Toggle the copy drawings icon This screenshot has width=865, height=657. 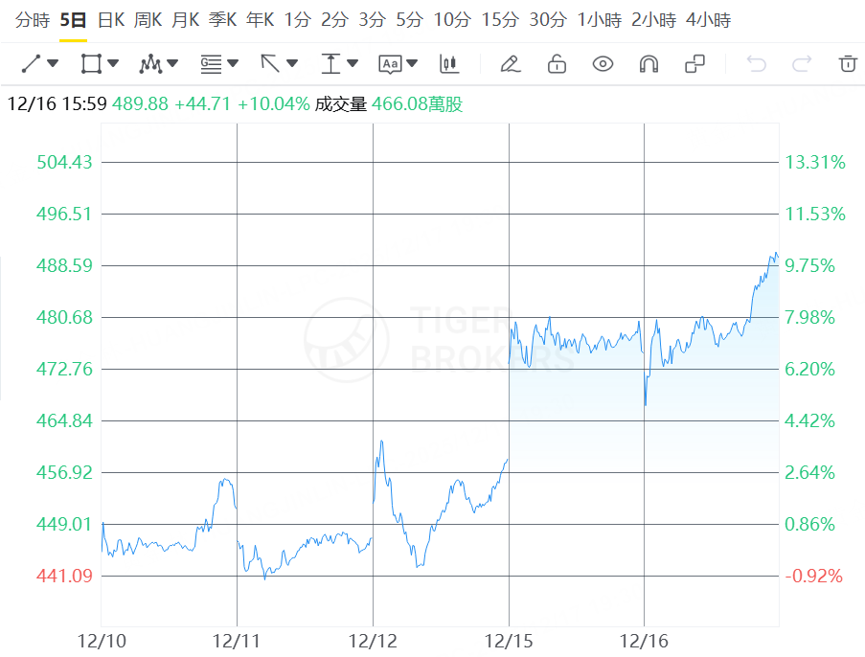[695, 64]
